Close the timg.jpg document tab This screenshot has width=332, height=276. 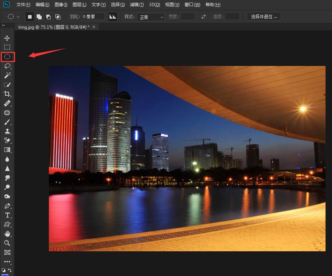[94, 27]
